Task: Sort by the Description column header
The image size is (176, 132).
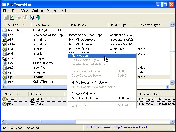Action: [88, 25]
